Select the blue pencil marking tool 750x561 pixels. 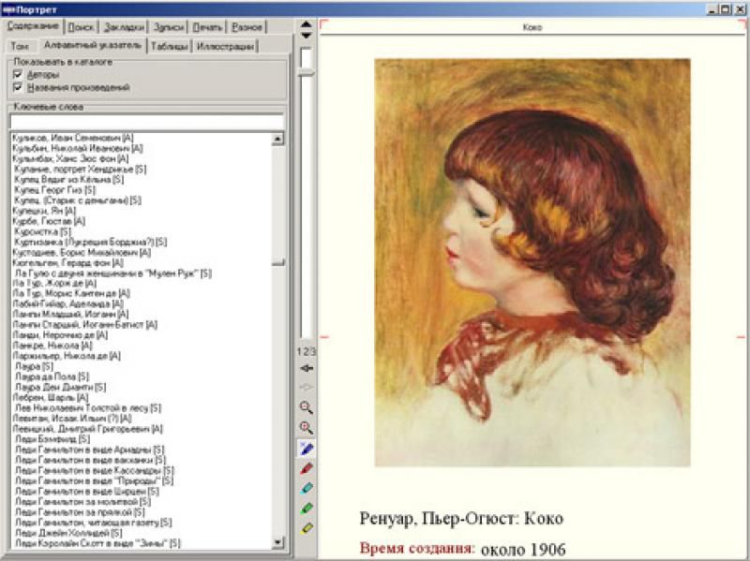(x=306, y=449)
